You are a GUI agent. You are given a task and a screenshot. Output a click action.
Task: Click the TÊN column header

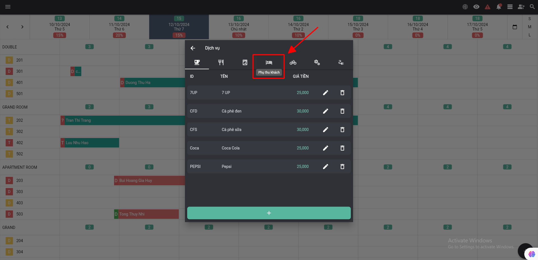(224, 76)
